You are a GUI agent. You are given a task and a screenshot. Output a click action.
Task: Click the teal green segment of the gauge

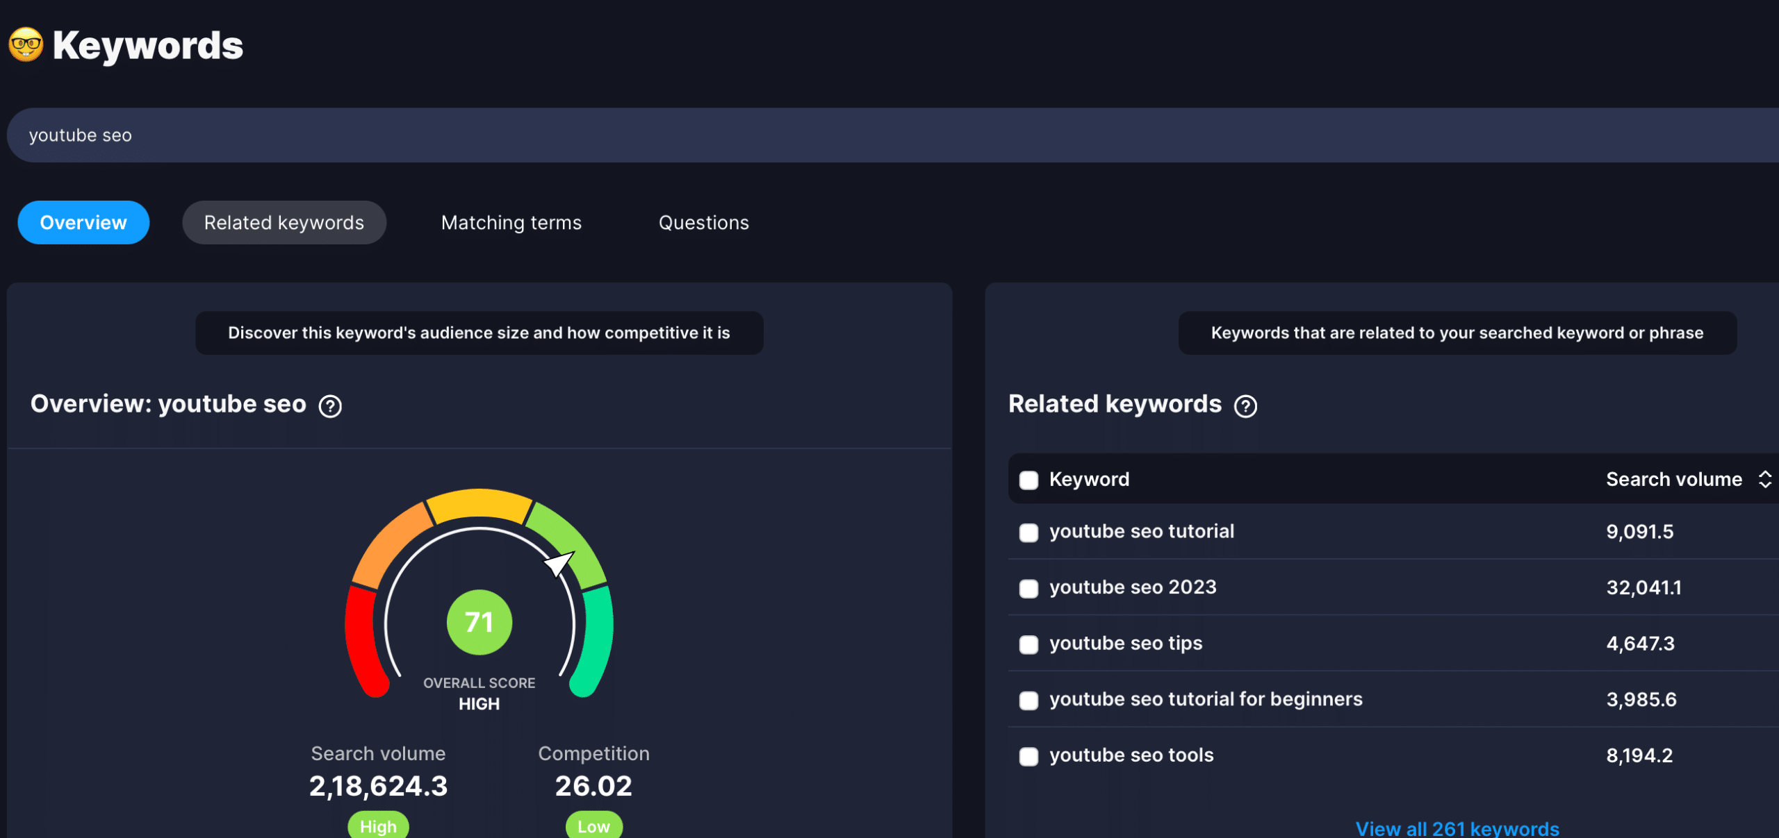click(594, 640)
